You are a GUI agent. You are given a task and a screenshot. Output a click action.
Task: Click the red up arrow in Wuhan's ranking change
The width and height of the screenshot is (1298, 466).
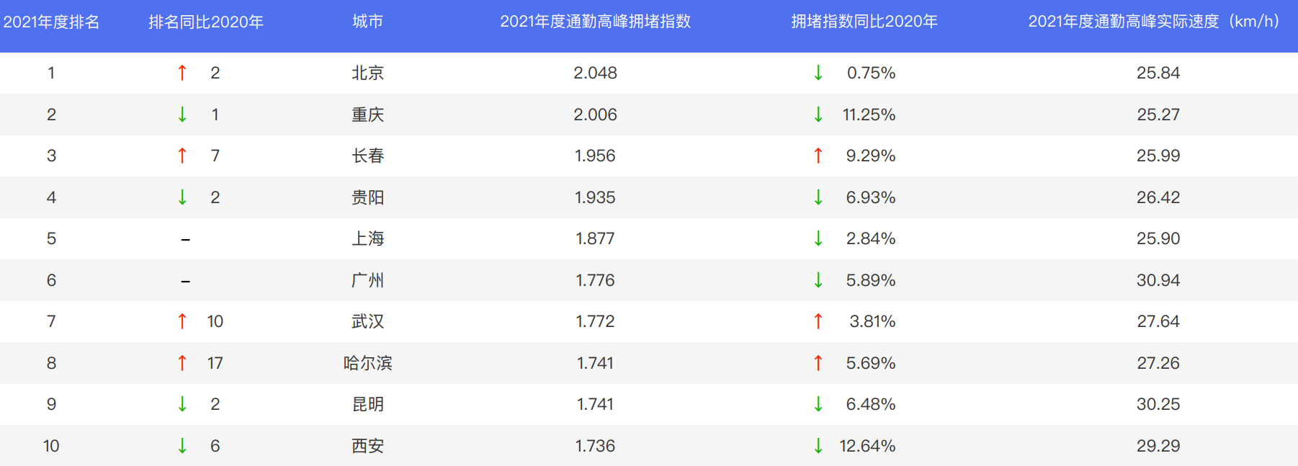[182, 321]
